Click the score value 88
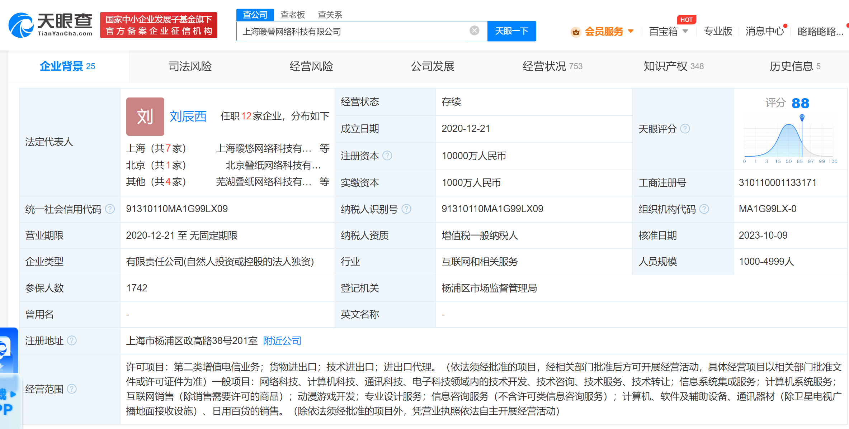Viewport: 849px width, 429px height. (x=800, y=104)
